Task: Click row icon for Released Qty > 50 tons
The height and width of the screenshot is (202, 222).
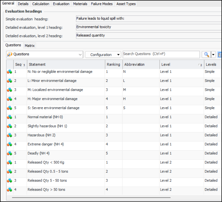Action: coord(10,190)
